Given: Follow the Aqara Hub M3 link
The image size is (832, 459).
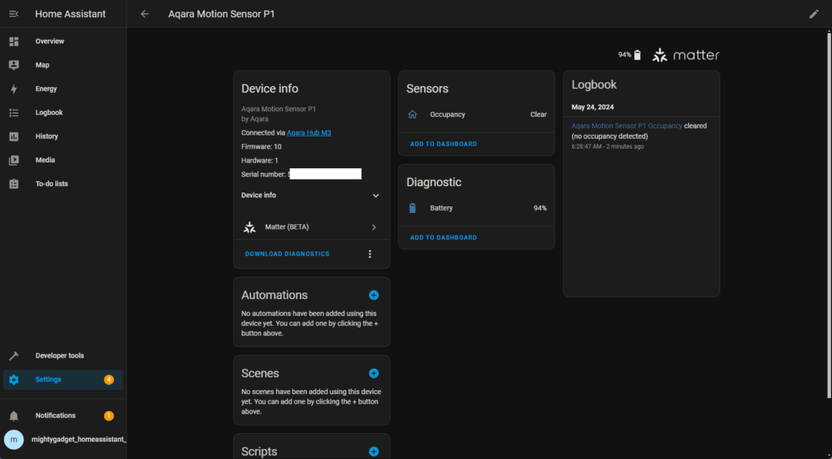Looking at the screenshot, I should tap(309, 132).
